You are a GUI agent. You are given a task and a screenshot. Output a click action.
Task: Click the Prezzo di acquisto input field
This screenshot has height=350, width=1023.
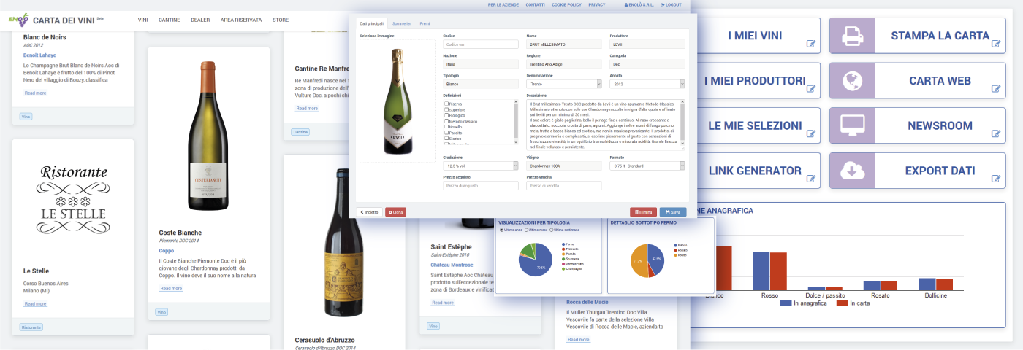coord(481,186)
